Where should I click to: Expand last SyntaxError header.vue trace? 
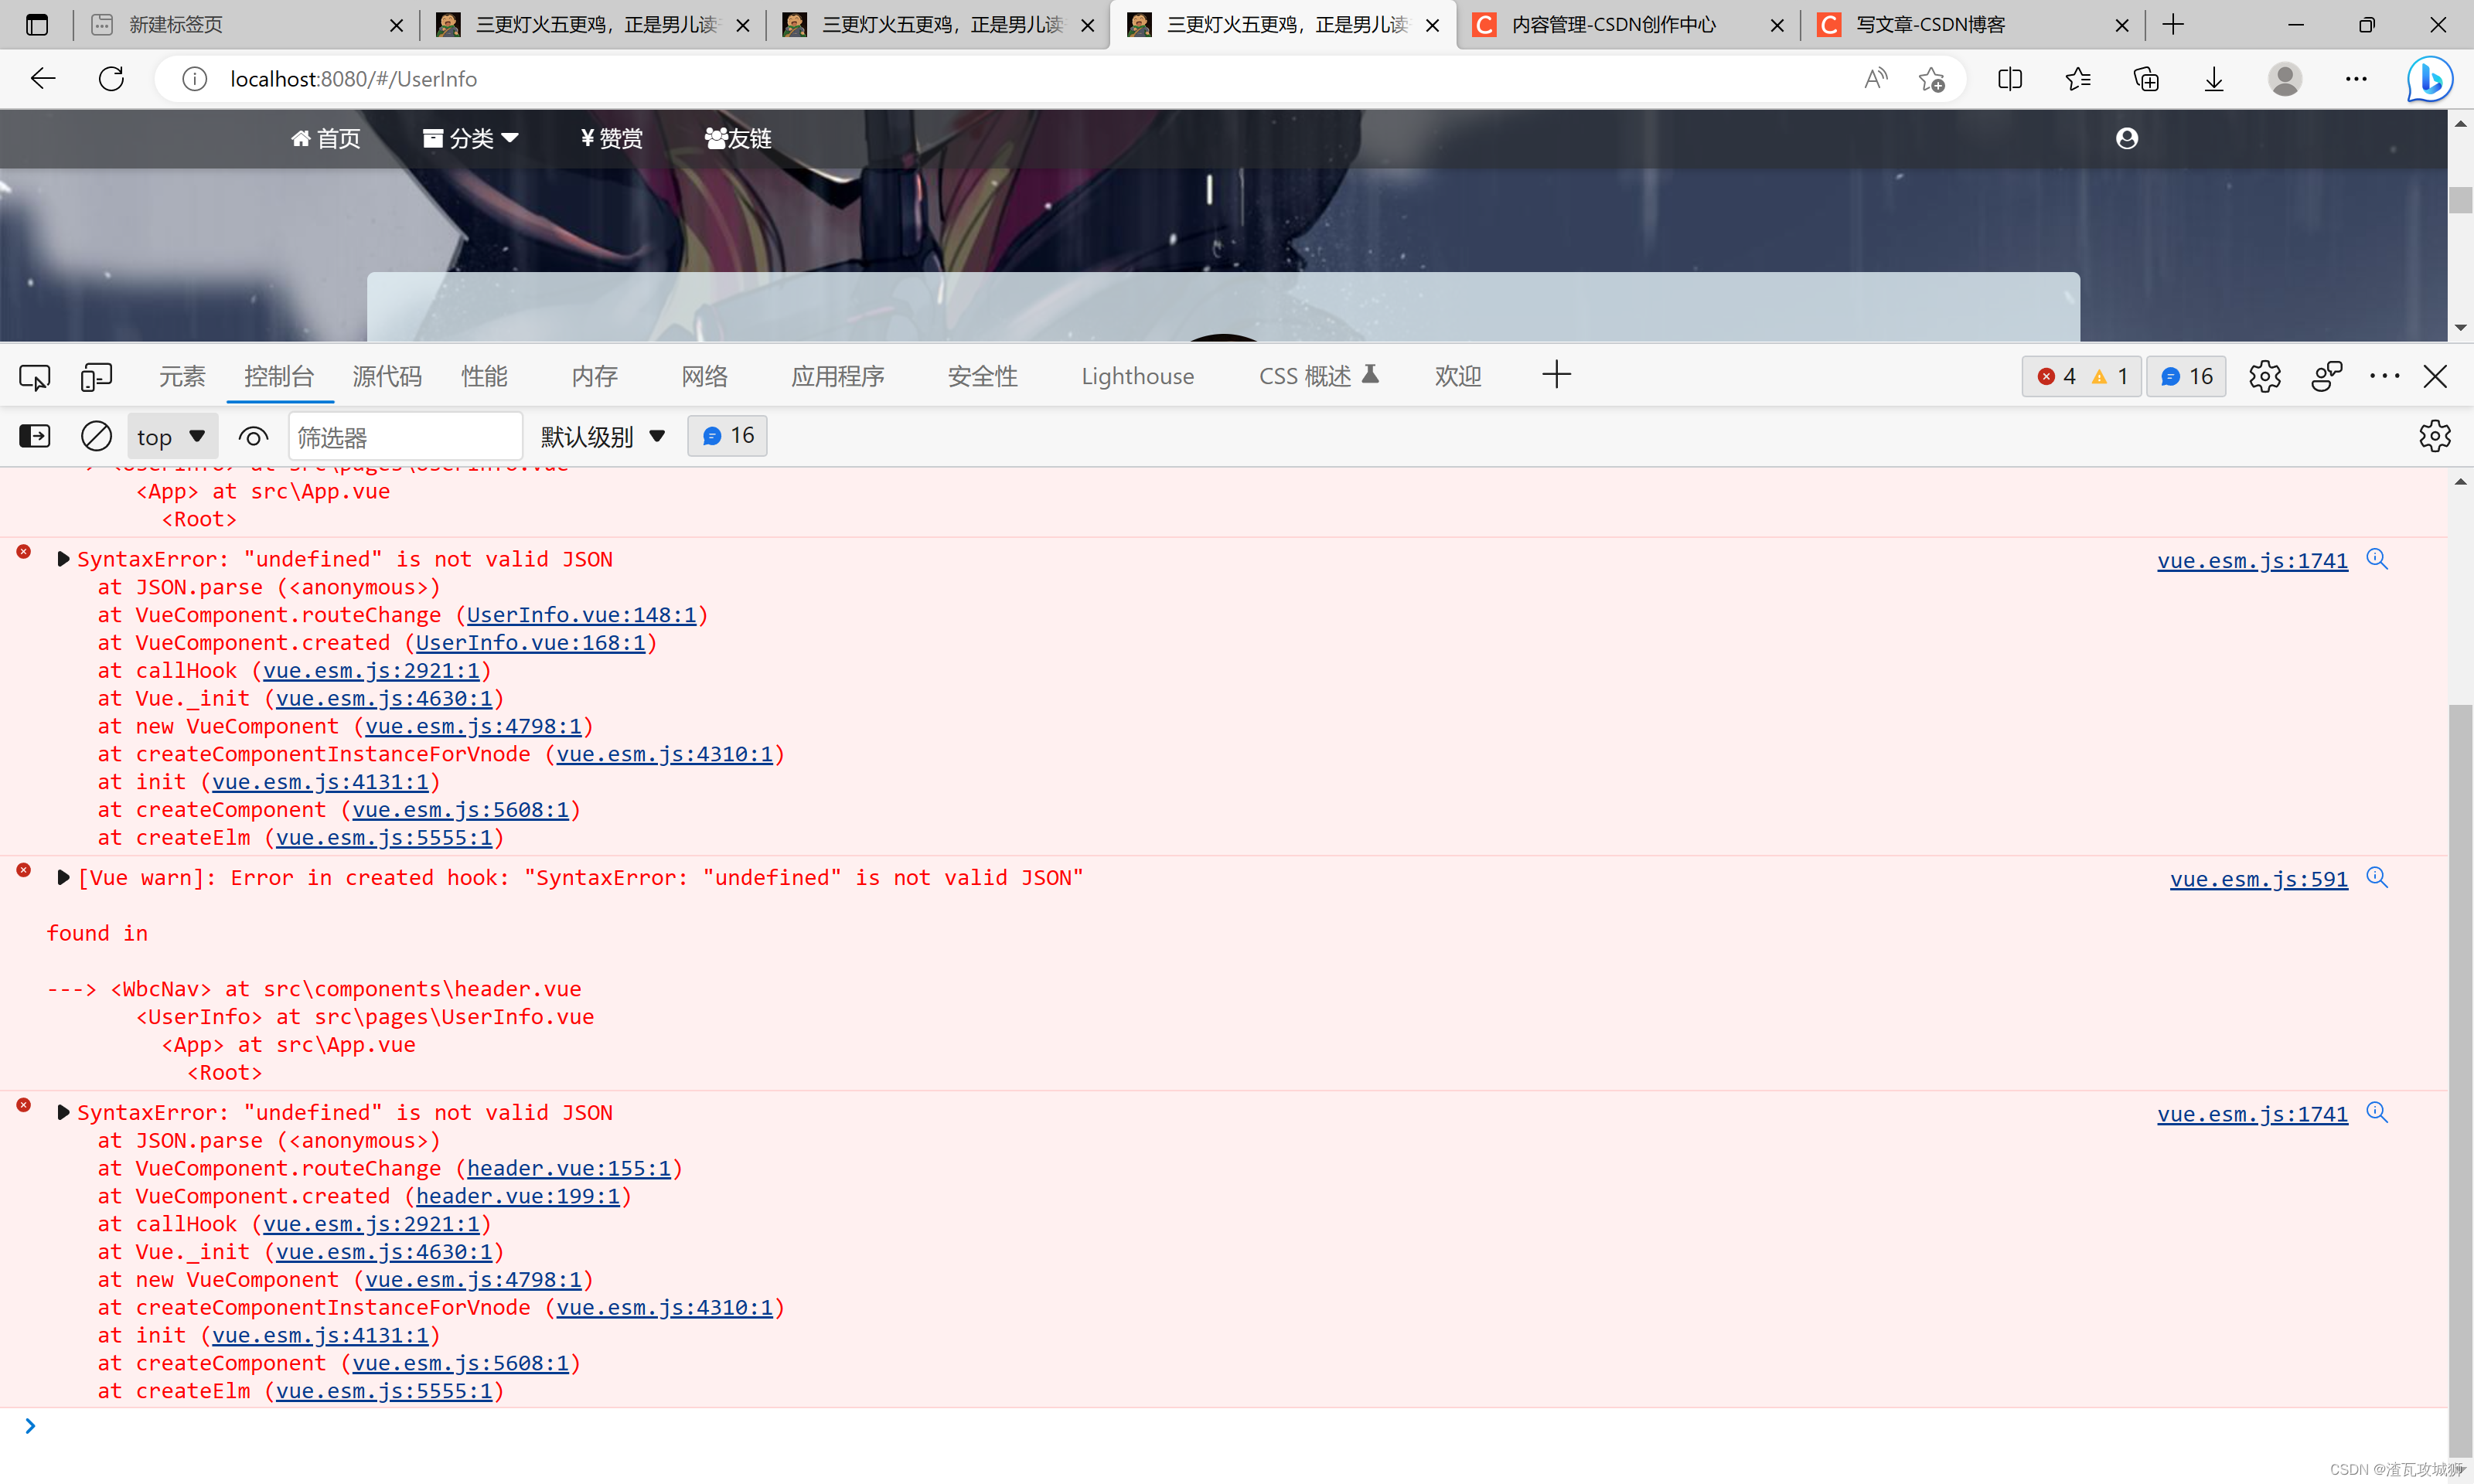click(x=63, y=1112)
